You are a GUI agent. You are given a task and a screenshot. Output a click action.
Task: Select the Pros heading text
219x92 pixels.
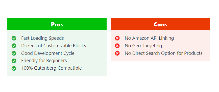point(57,24)
